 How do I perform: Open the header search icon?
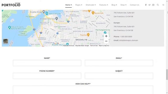coord(158,5)
